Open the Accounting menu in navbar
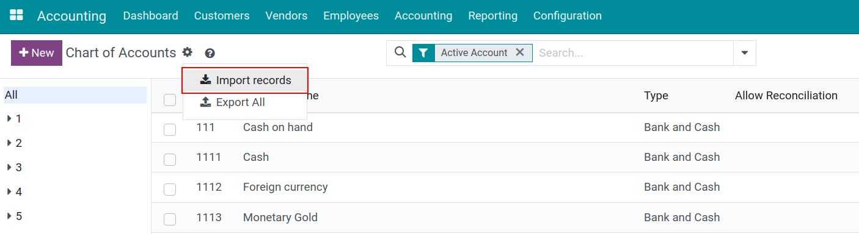Screen dimensions: 859x234 coord(423,16)
